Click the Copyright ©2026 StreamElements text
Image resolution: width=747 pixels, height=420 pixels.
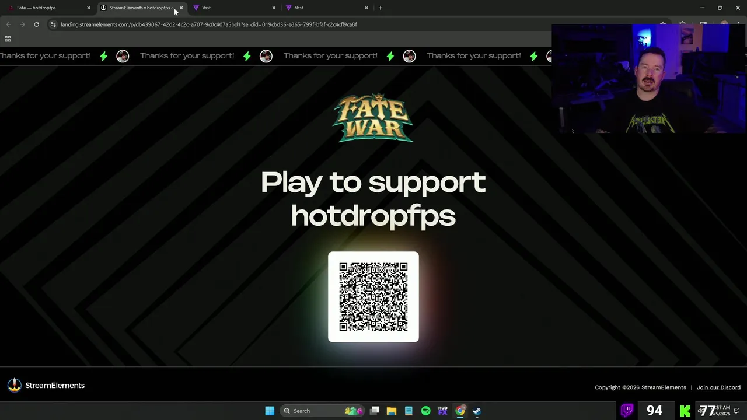[640, 387]
